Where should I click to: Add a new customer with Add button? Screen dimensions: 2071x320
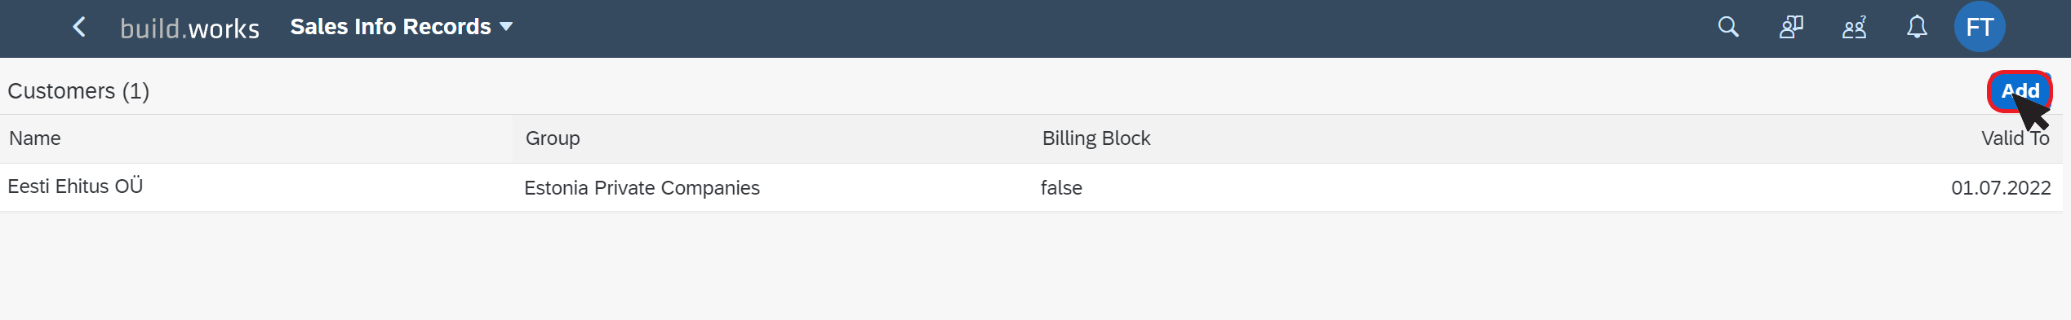coord(2020,91)
